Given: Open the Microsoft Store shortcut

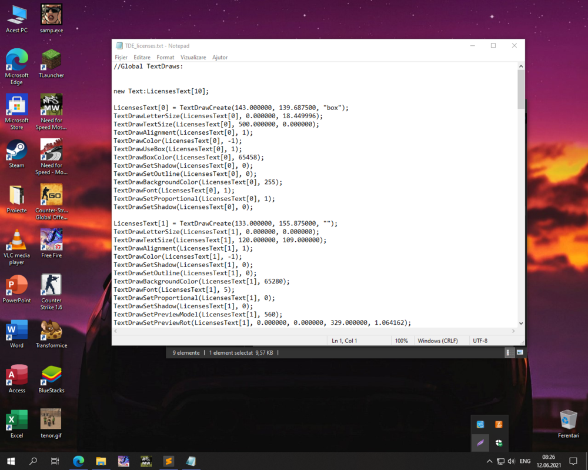Looking at the screenshot, I should tap(17, 112).
